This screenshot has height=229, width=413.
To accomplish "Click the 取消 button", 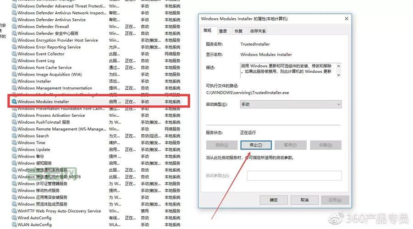I will [x=304, y=200].
